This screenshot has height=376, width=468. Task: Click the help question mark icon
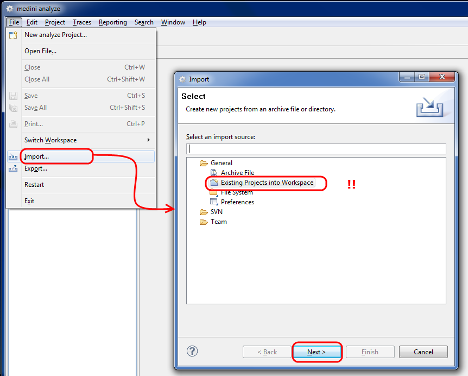point(192,351)
